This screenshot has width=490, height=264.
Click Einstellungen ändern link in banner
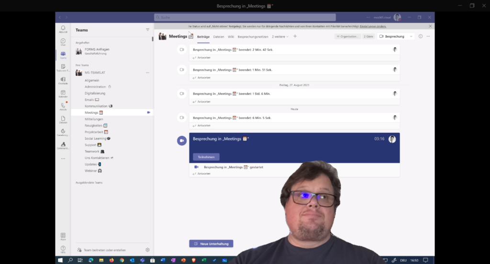coord(373,26)
